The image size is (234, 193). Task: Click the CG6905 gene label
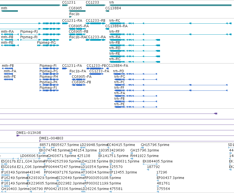[x=75, y=8]
